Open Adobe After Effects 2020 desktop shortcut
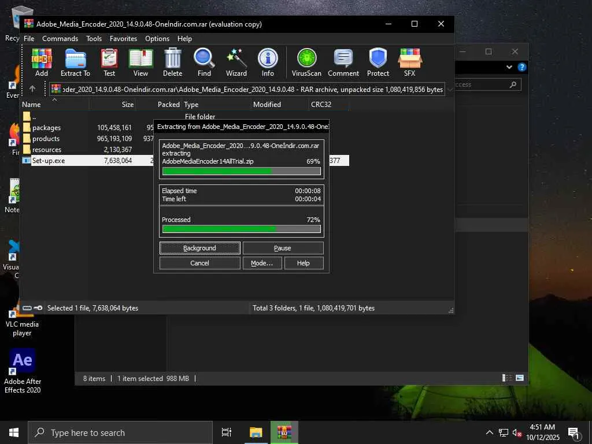The width and height of the screenshot is (592, 444). pyautogui.click(x=23, y=371)
